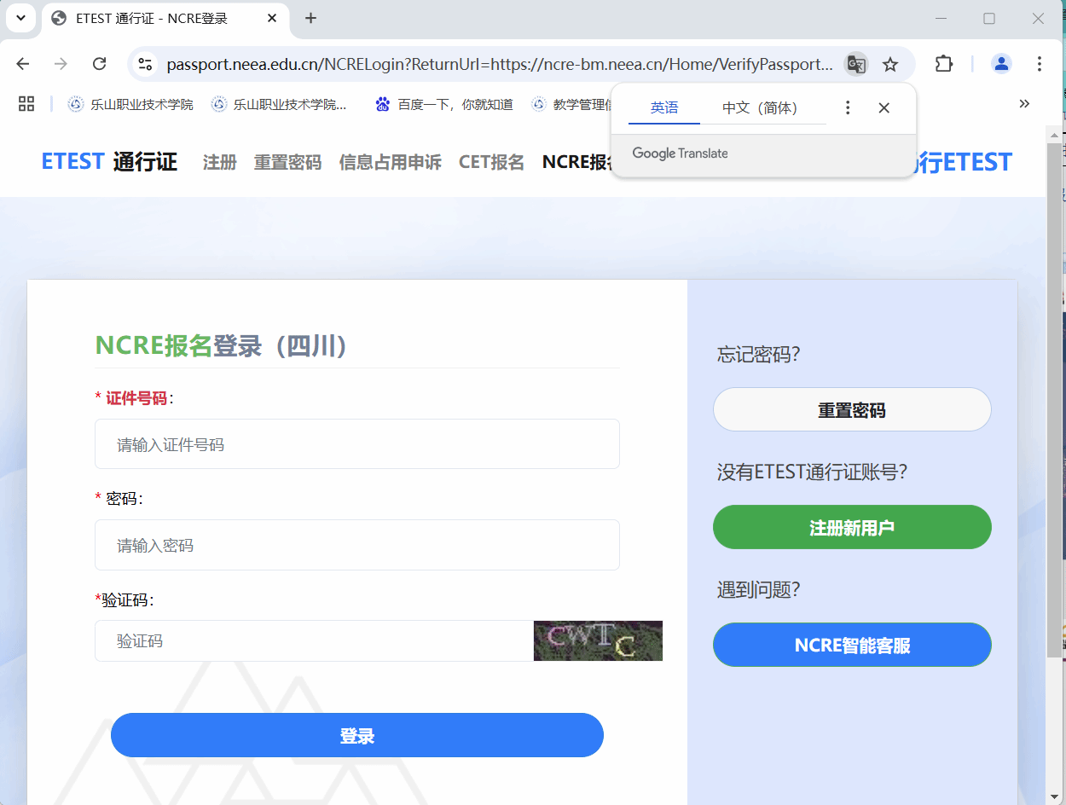Switch to 中文（简体）tab in Translate popup

pos(760,107)
